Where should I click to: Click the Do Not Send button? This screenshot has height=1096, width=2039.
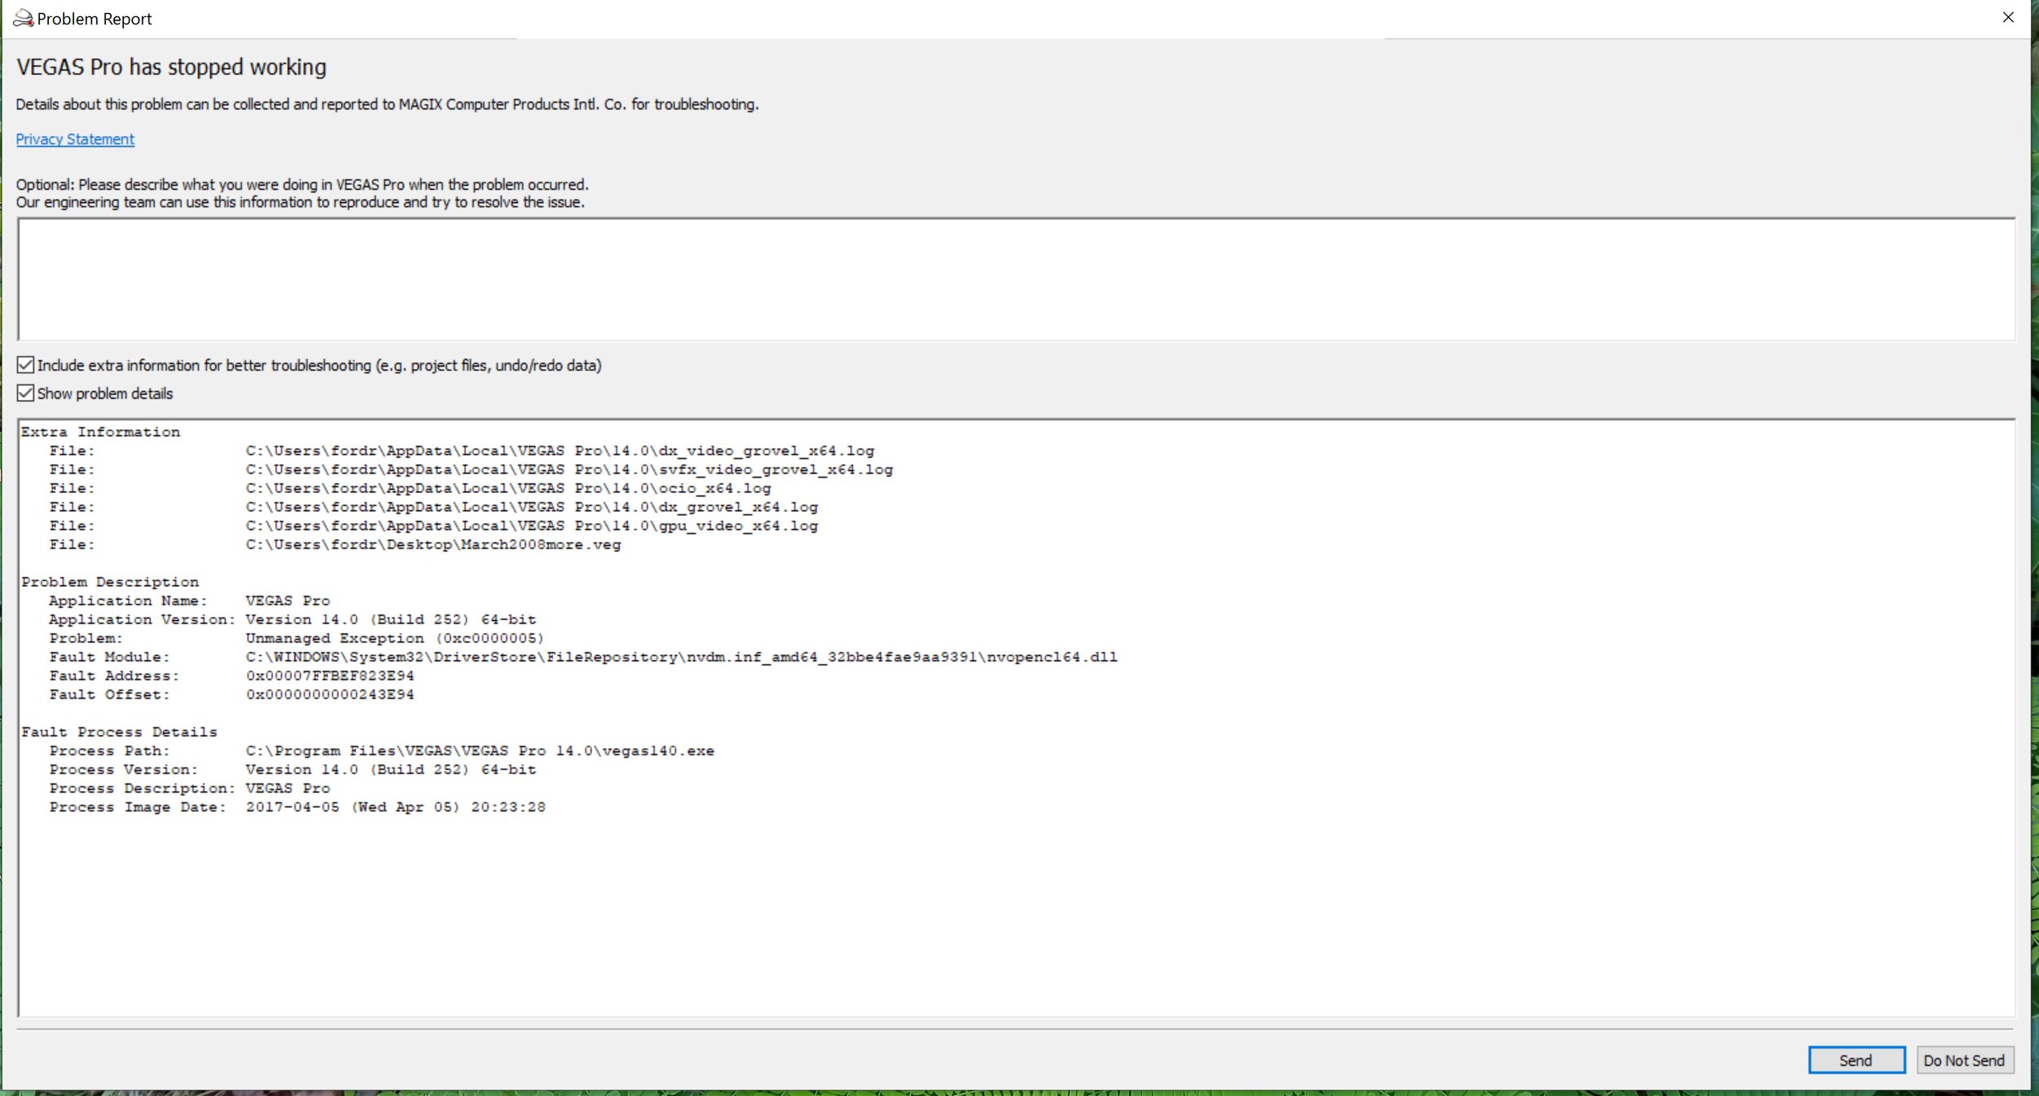(1964, 1060)
